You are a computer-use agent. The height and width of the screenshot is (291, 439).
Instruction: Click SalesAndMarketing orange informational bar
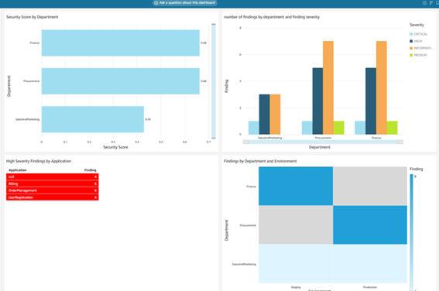(275, 115)
